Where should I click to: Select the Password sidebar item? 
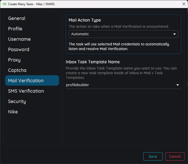19,50
